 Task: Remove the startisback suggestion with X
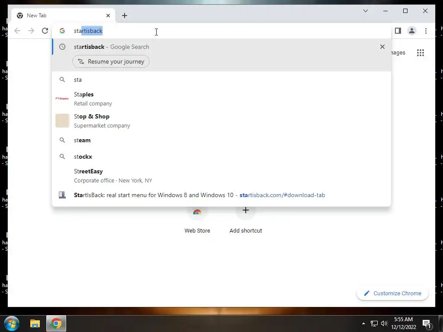tap(382, 47)
